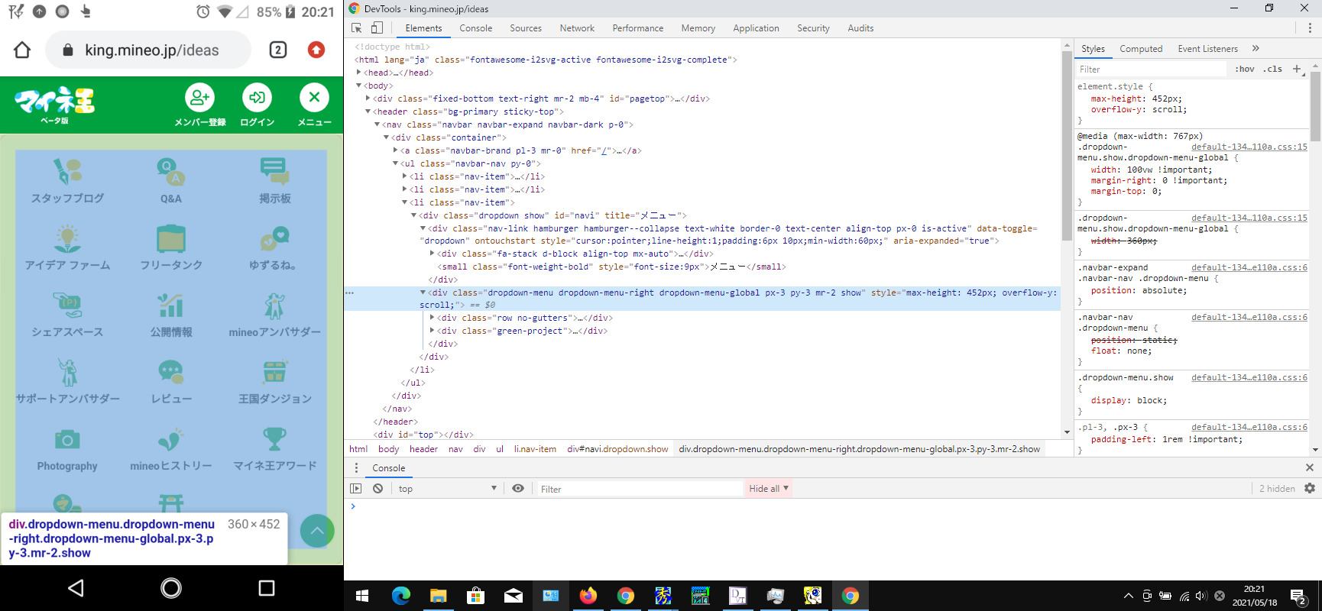Close the mobile menu with X icon
This screenshot has width=1322, height=611.
tap(314, 98)
